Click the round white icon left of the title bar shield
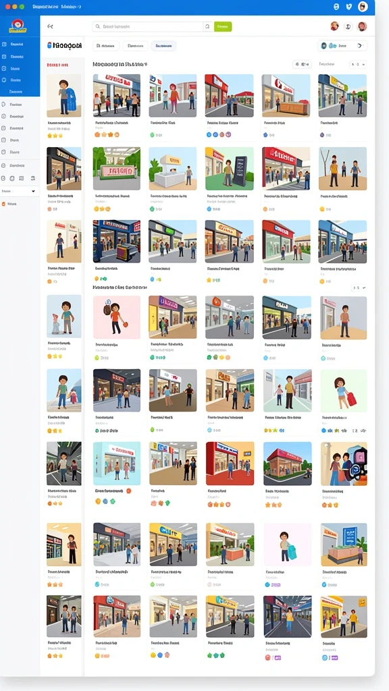 click(336, 7)
